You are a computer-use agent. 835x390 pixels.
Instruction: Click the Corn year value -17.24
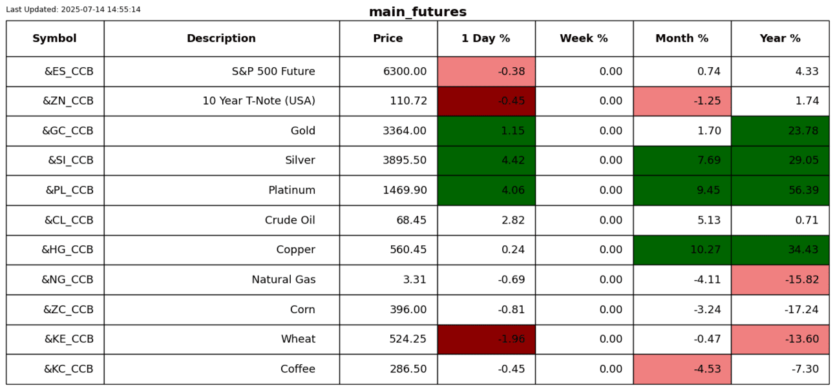pos(801,310)
